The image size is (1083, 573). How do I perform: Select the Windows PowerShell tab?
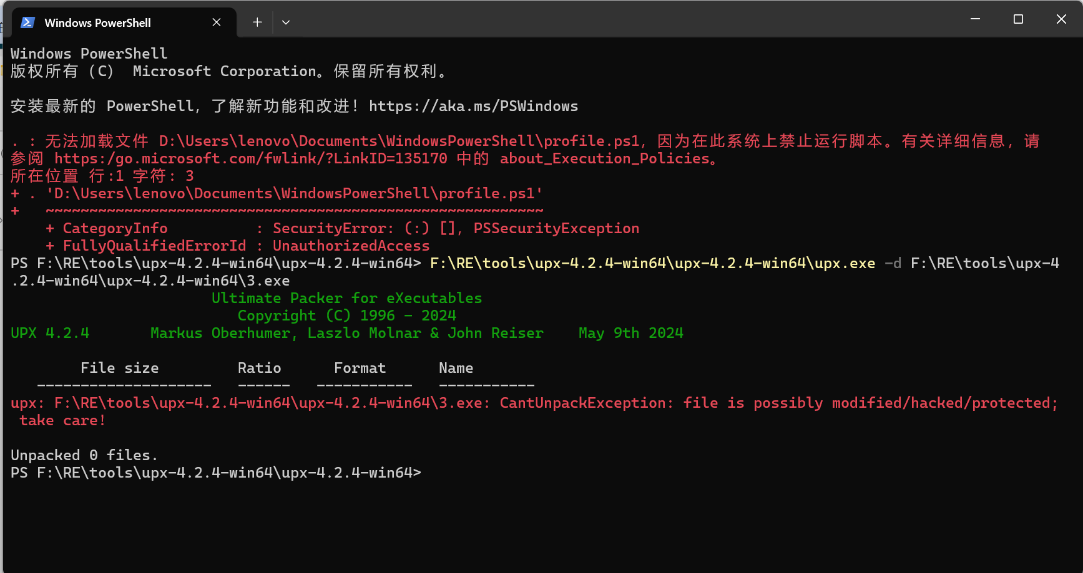(112, 22)
